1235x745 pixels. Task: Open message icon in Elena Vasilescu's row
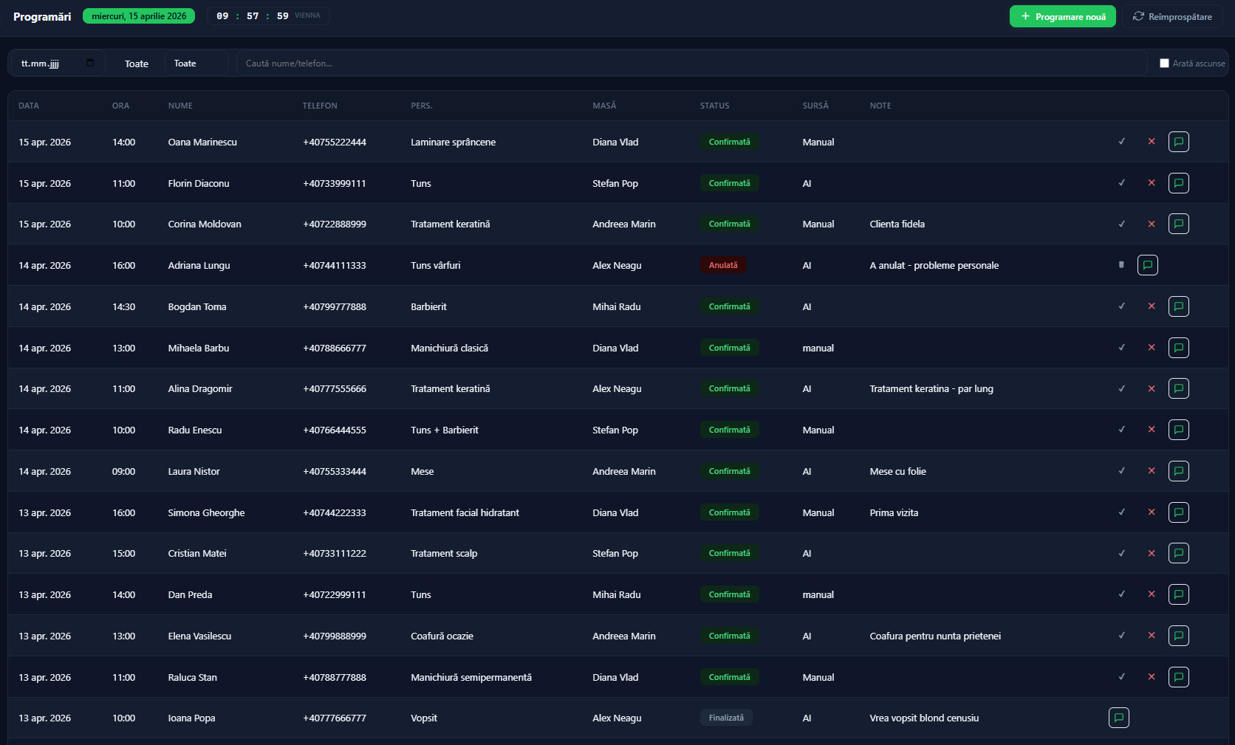pos(1178,636)
